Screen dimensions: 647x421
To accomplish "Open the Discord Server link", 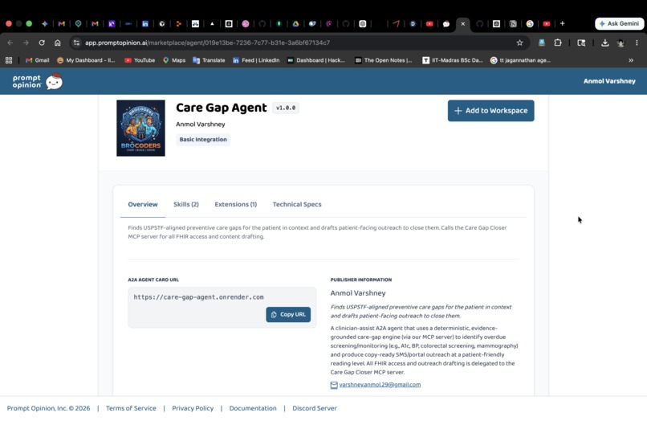I will click(315, 408).
